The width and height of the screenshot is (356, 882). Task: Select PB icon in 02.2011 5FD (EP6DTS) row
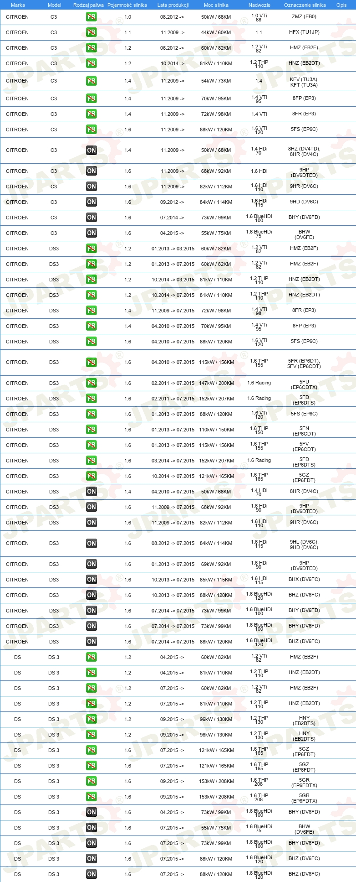click(x=92, y=399)
